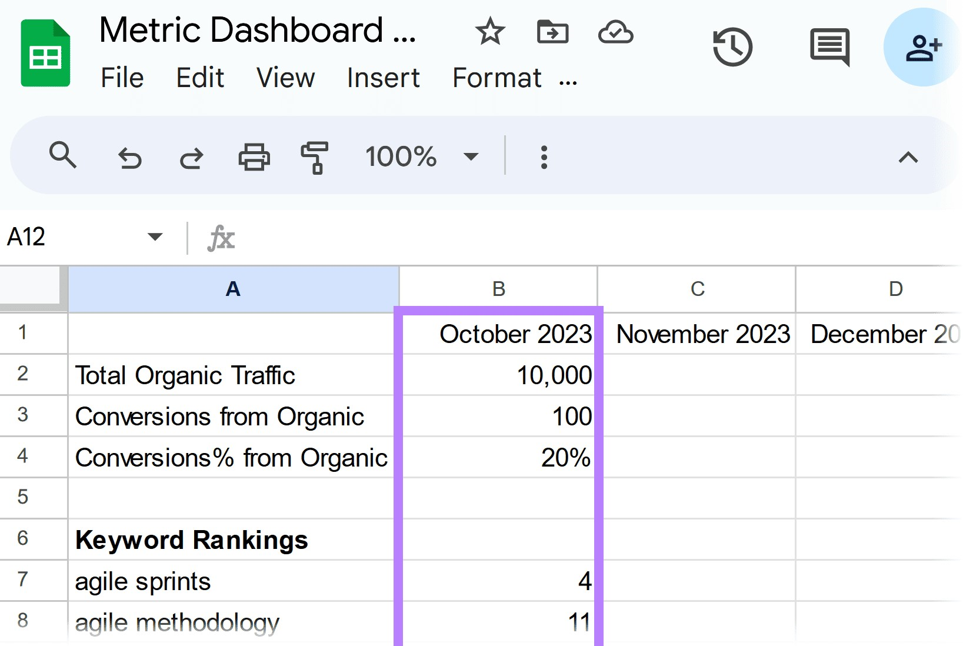Click the move to folder icon
This screenshot has height=646, width=963.
coord(552,31)
